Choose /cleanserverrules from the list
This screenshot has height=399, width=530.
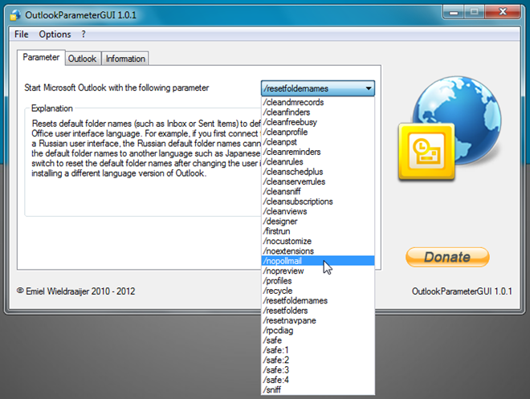tap(318, 181)
